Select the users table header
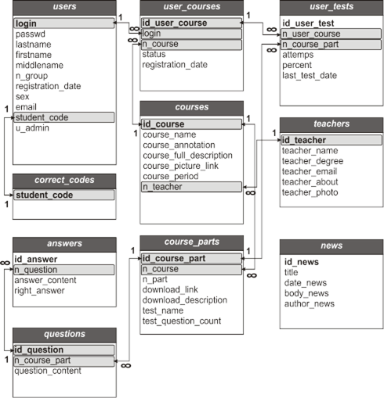This screenshot has height=398, width=384. [x=64, y=7]
